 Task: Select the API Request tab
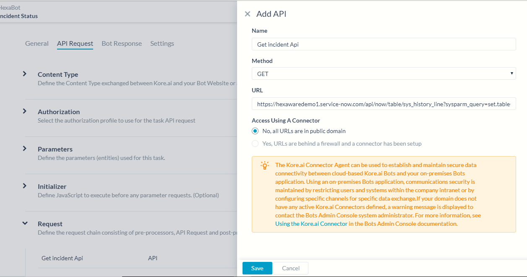[x=75, y=44]
